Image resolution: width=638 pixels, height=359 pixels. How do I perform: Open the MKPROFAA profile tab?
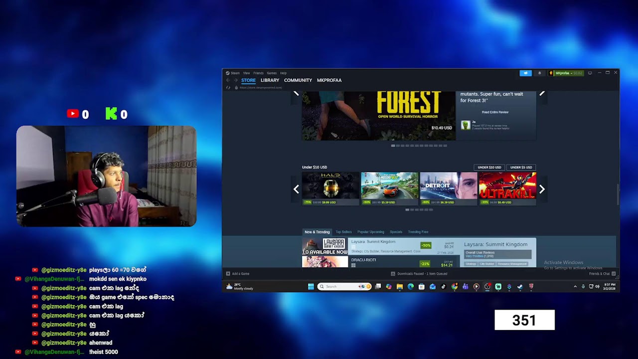click(x=329, y=80)
